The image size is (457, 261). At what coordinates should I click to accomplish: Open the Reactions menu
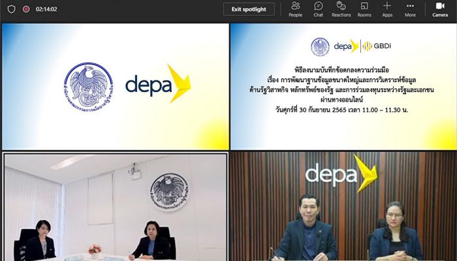tap(341, 9)
